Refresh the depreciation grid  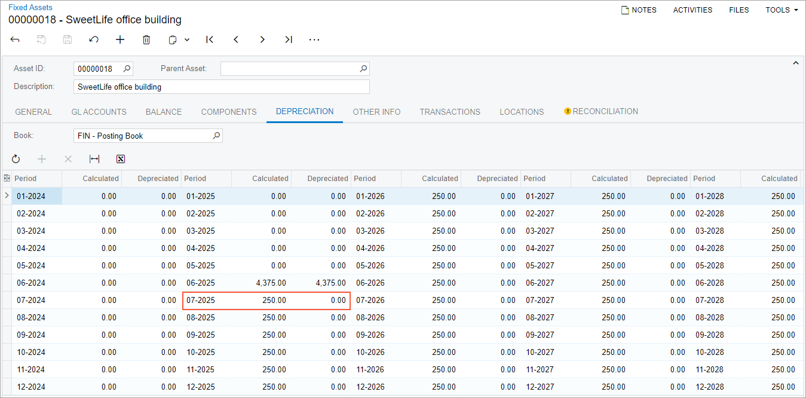tap(16, 159)
